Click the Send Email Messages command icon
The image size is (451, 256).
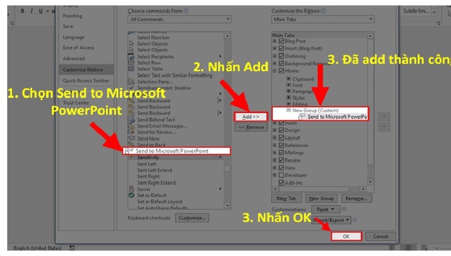[131, 126]
